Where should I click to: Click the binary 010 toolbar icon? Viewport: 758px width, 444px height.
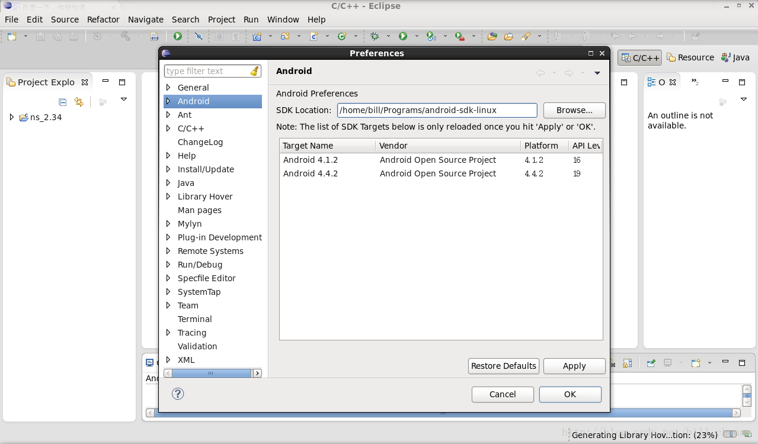[155, 37]
